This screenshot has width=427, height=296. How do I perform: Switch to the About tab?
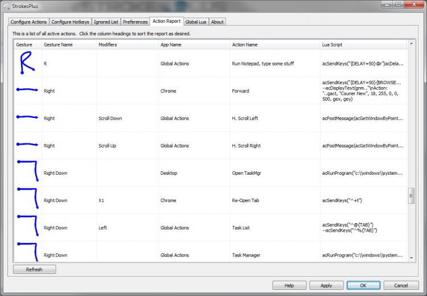(217, 22)
